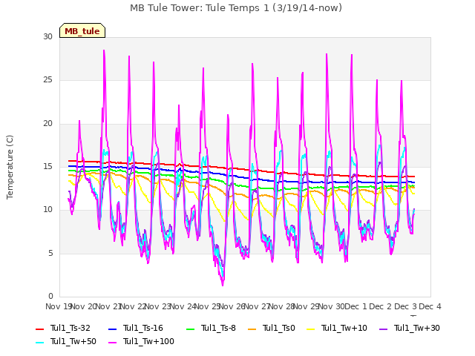Click the cyan Tul1_Tw+50 legend swatch
Viewport: 475px width, 356px height.
(39, 343)
